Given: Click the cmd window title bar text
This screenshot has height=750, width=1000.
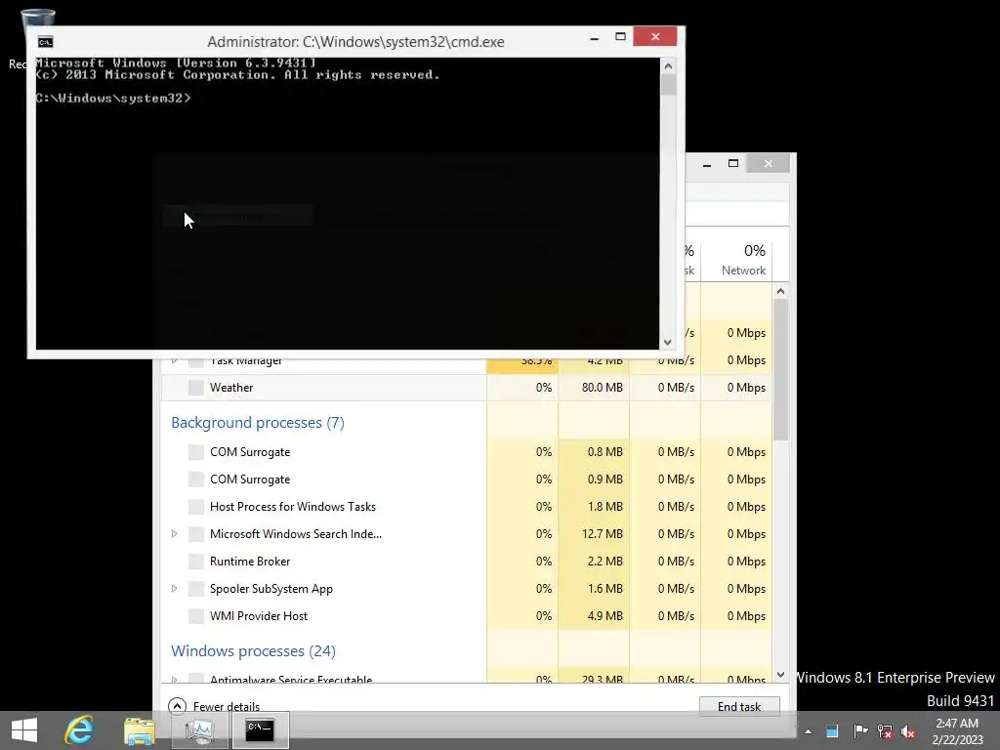Looking at the screenshot, I should coord(355,42).
